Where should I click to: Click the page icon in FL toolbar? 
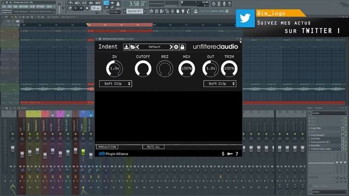(x=178, y=11)
